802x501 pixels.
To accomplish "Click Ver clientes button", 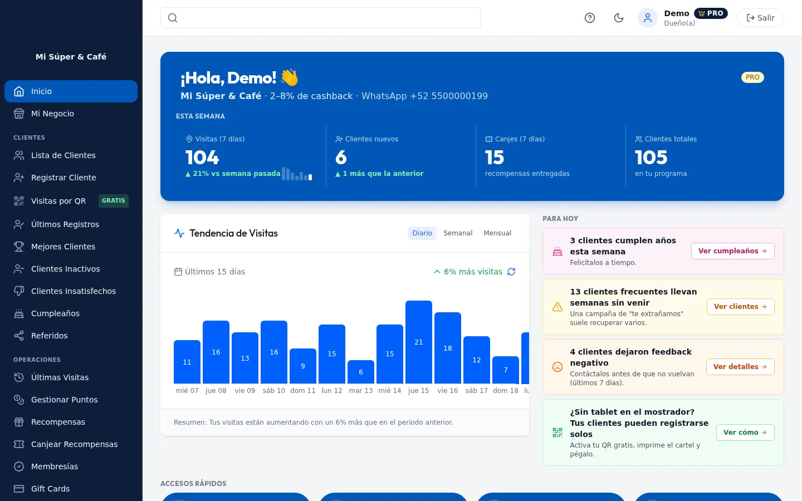I will [741, 307].
